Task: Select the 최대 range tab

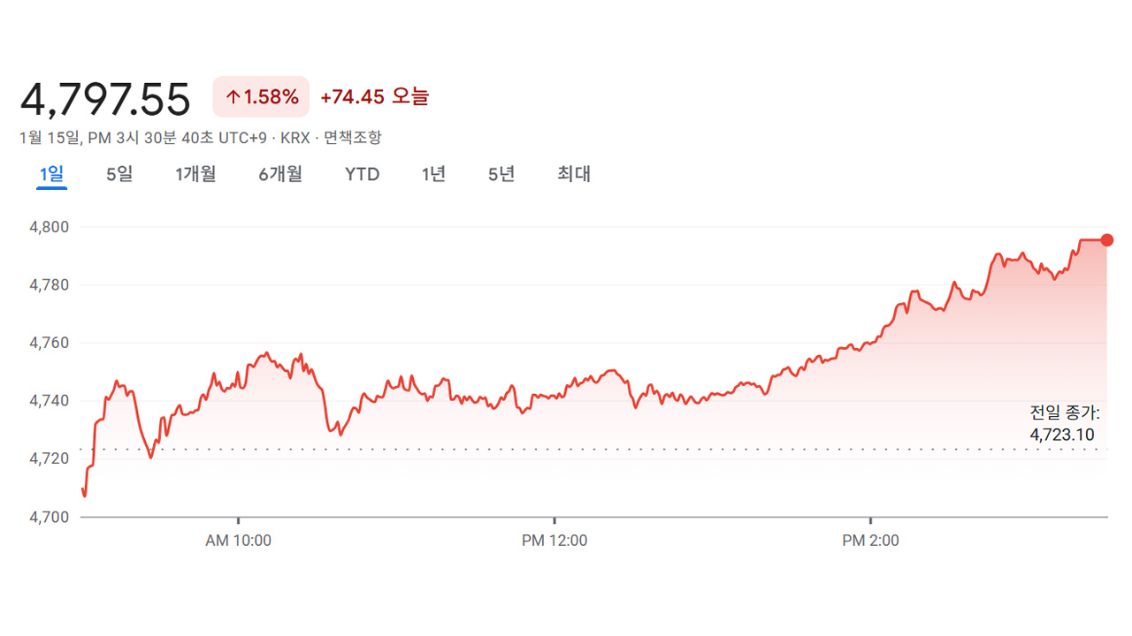Action: click(x=573, y=174)
